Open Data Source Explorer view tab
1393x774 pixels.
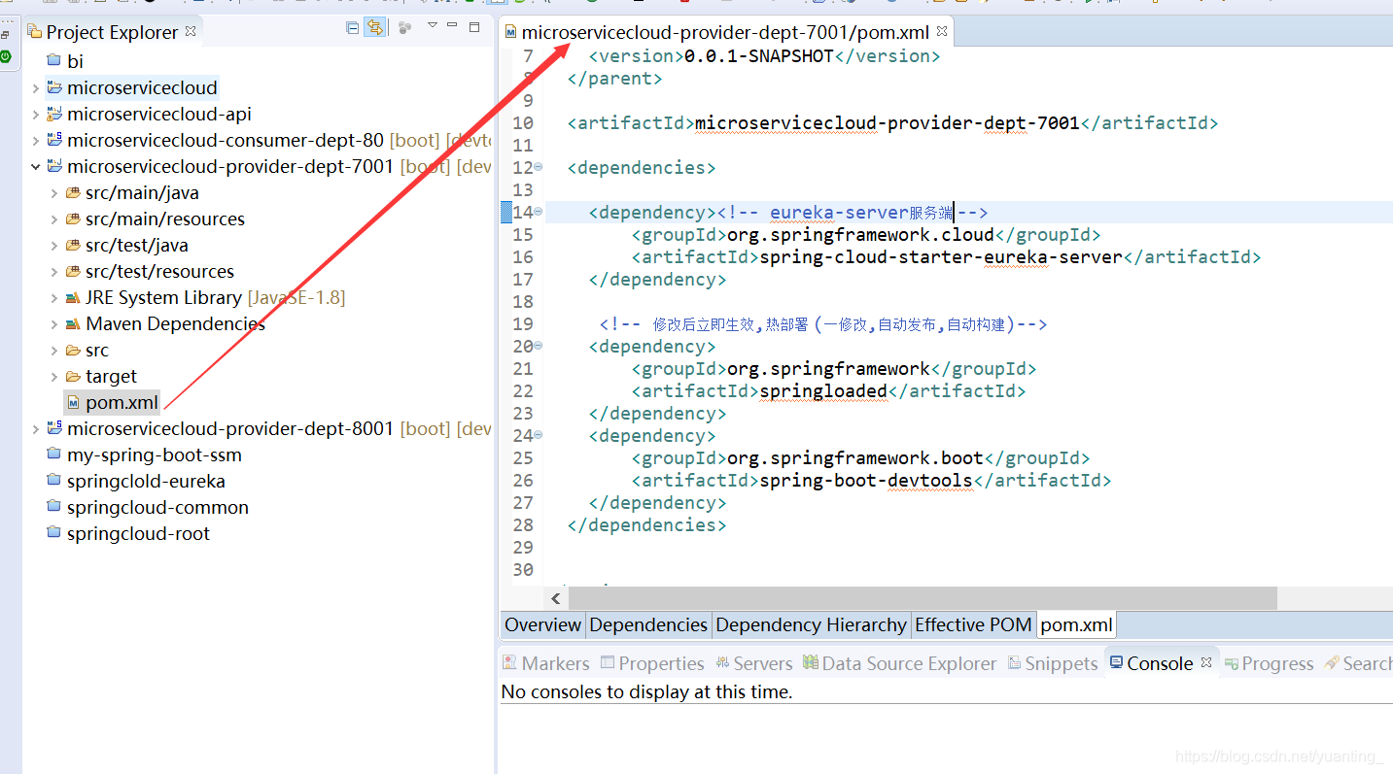point(899,664)
